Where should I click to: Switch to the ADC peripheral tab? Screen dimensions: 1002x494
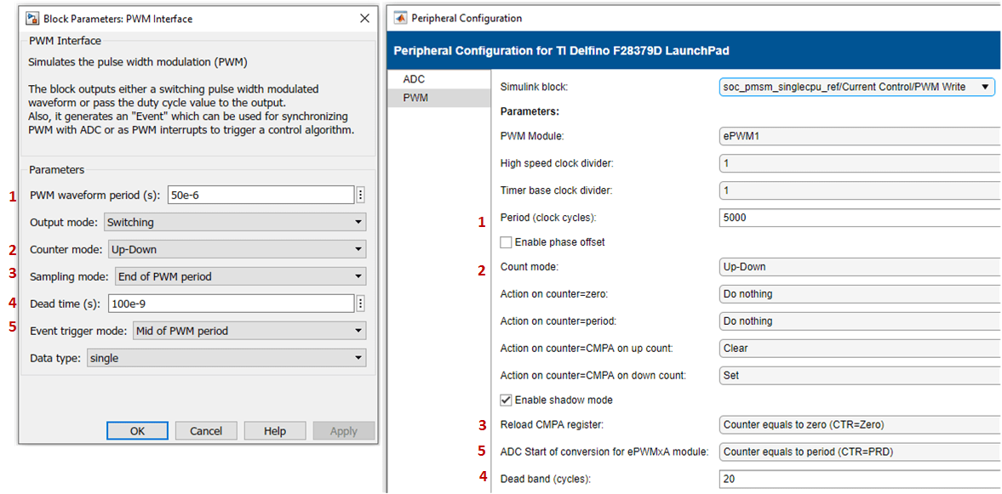coord(415,79)
